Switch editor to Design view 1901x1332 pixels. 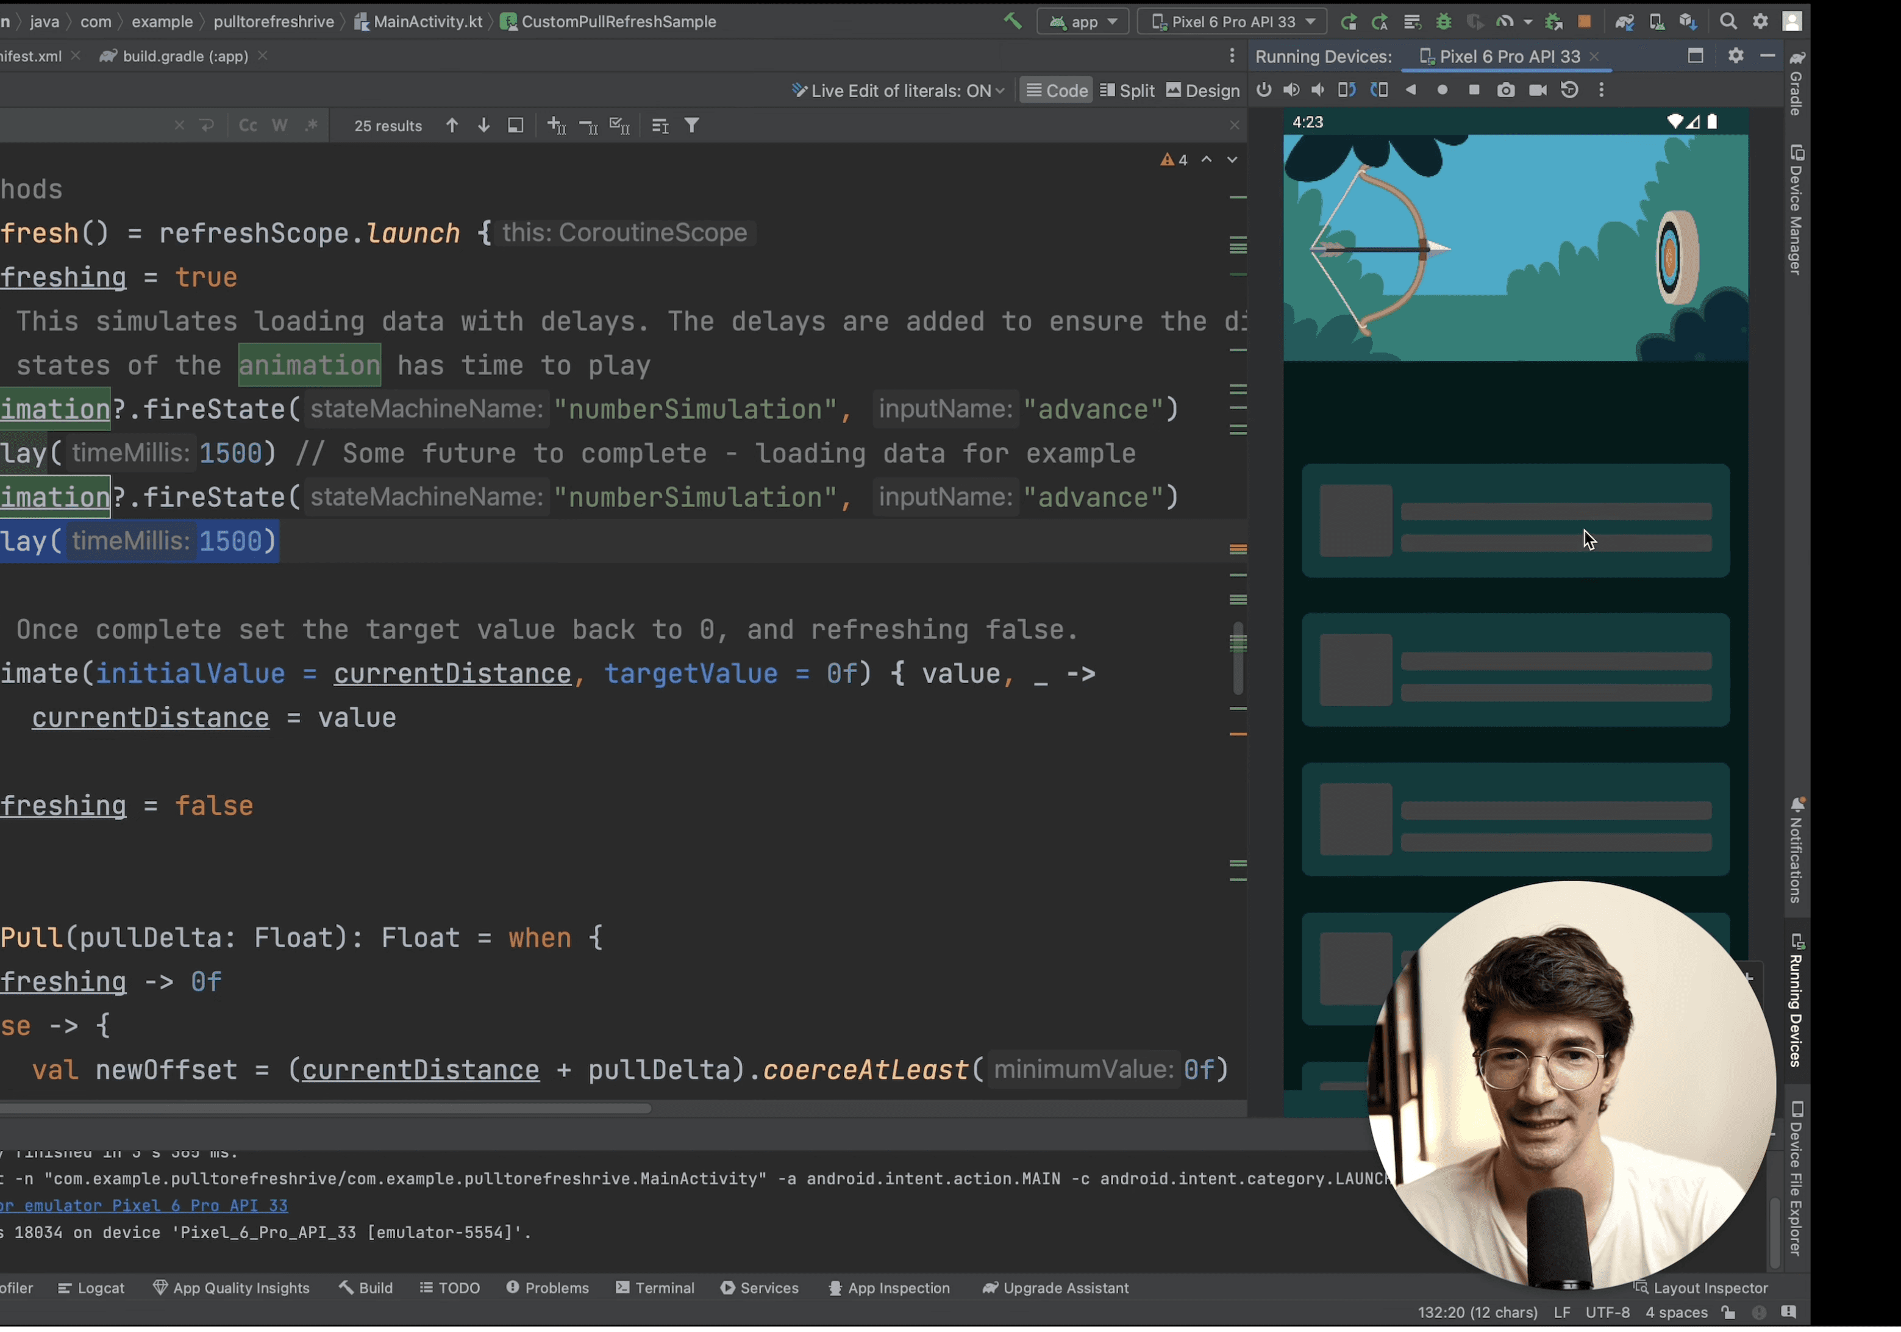1203,90
